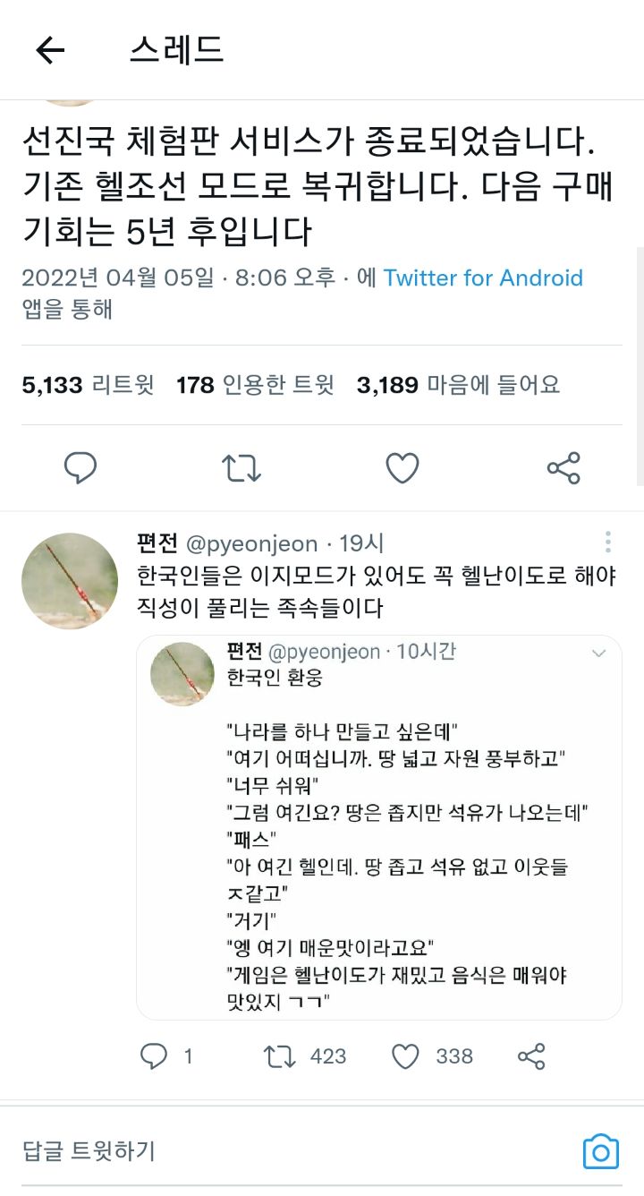This screenshot has height=1196, width=644.
Task: Expand the quoted tweet's chevron menu
Action: pos(599,654)
